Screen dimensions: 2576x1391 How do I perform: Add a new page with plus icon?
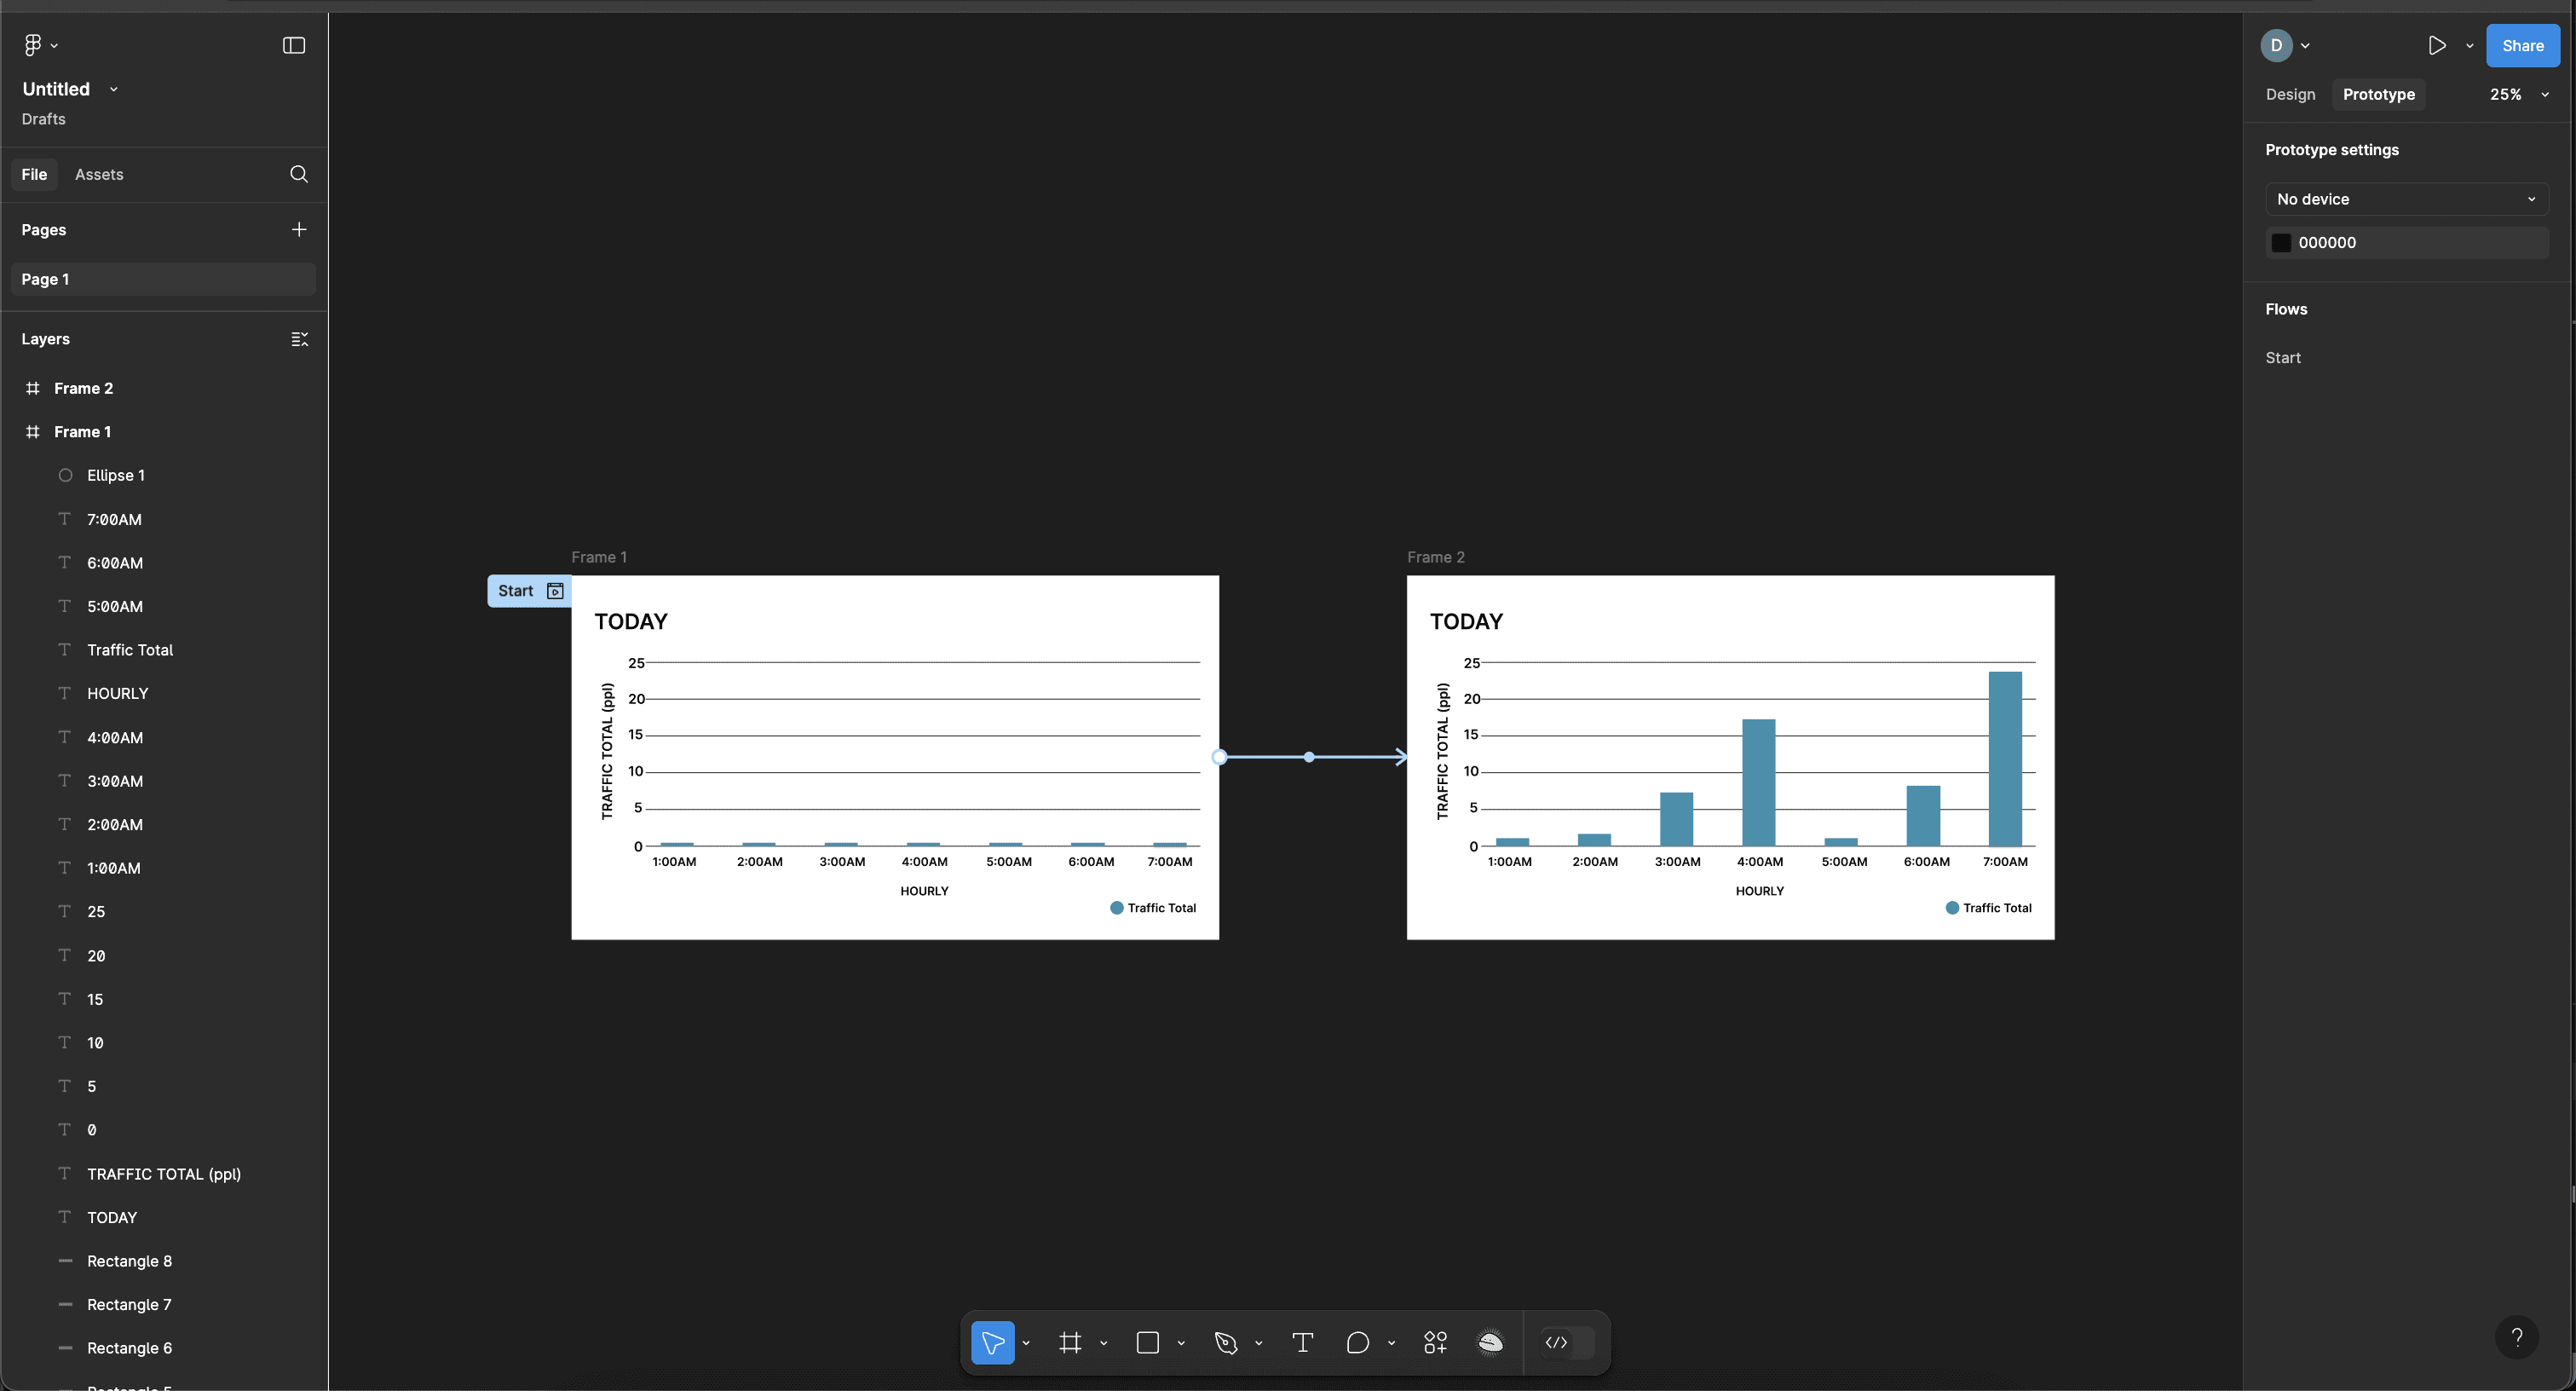pyautogui.click(x=299, y=229)
